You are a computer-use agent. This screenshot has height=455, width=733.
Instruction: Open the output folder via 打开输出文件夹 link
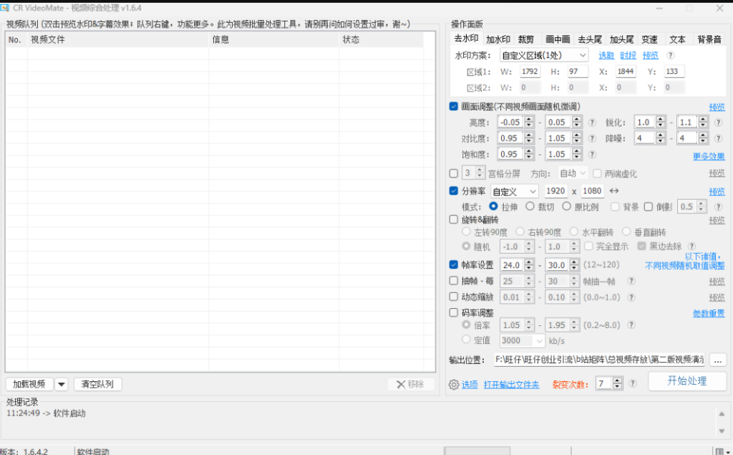pyautogui.click(x=512, y=384)
